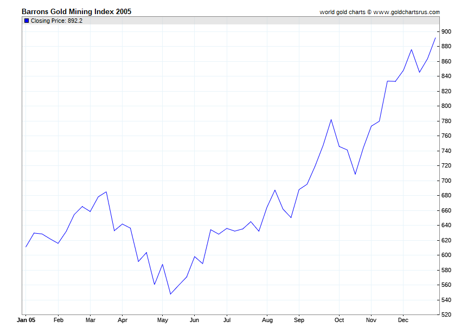Click the 740 y-axis value
The image size is (461, 334).
point(446,151)
